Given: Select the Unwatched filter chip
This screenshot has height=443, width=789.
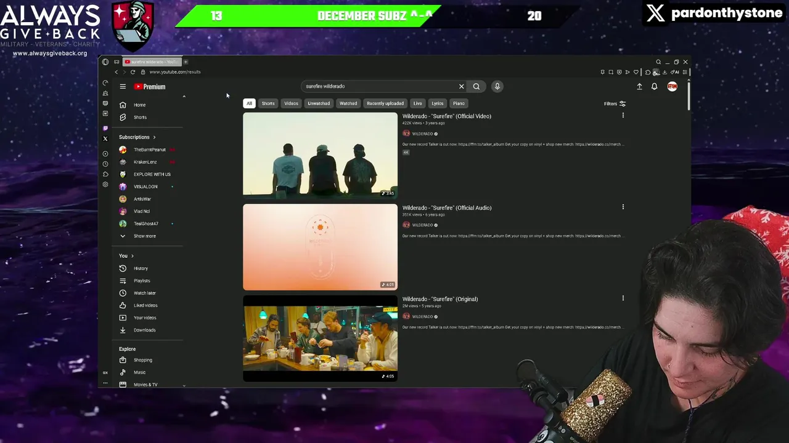Looking at the screenshot, I should [319, 103].
